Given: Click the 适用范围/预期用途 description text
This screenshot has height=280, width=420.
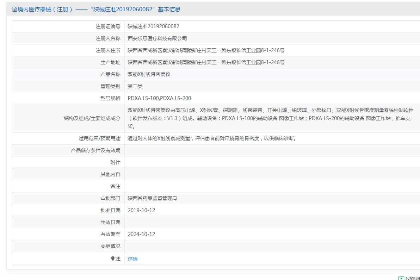Looking at the screenshot, I should (212, 138).
